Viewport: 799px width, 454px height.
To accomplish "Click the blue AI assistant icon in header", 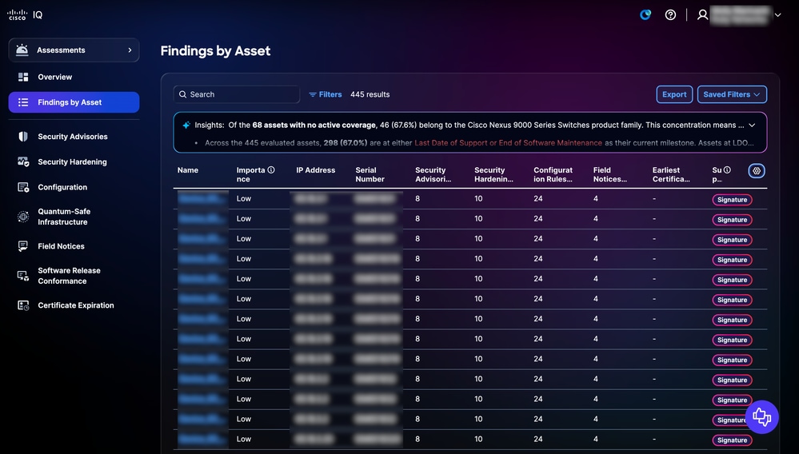I will click(645, 14).
